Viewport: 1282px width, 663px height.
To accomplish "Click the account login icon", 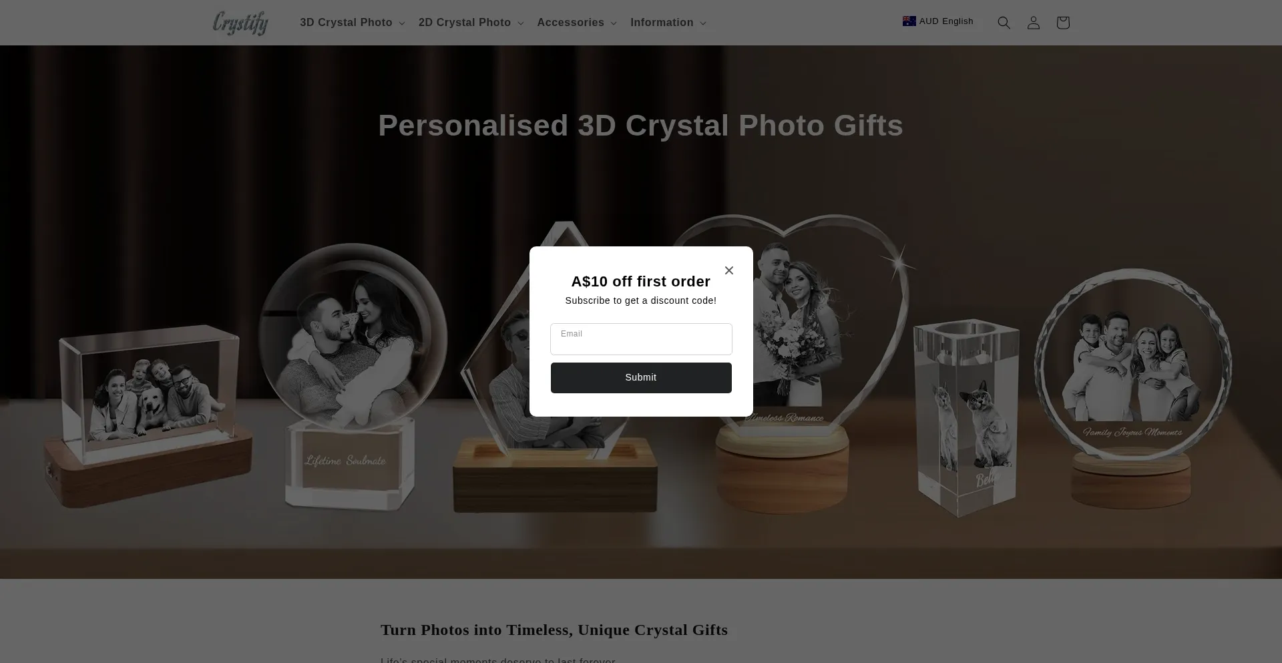I will pyautogui.click(x=1034, y=23).
